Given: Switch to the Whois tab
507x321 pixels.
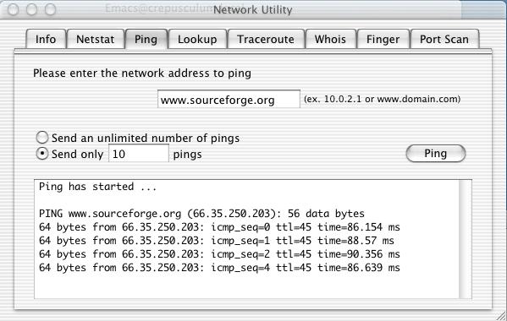Looking at the screenshot, I should tap(330, 40).
